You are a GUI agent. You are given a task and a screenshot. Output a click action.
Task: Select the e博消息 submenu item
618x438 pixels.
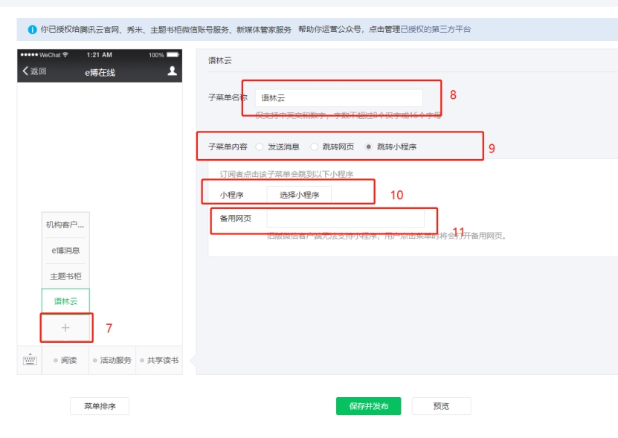point(65,251)
